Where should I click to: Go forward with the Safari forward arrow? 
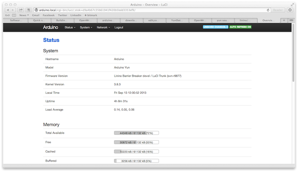tap(13, 10)
